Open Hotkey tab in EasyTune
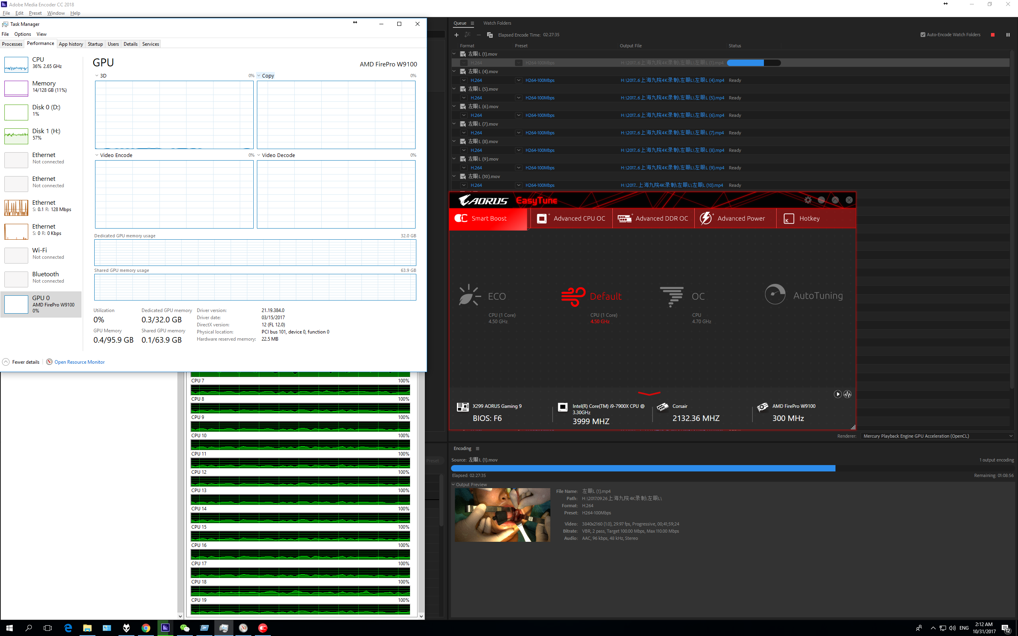This screenshot has height=636, width=1018. click(816, 218)
